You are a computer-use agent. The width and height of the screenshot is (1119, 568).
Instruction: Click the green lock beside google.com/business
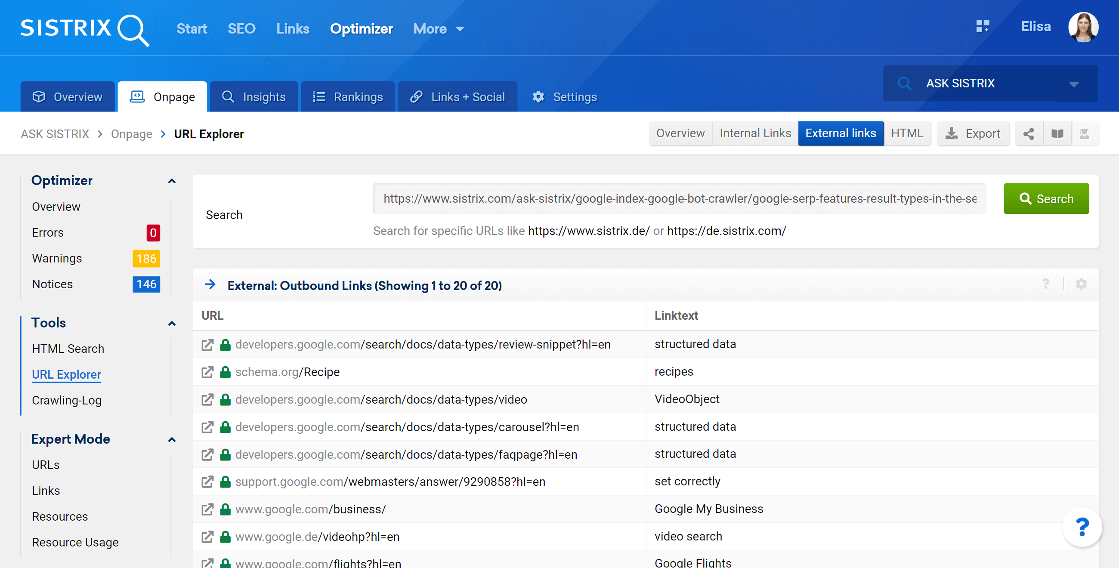tap(225, 509)
